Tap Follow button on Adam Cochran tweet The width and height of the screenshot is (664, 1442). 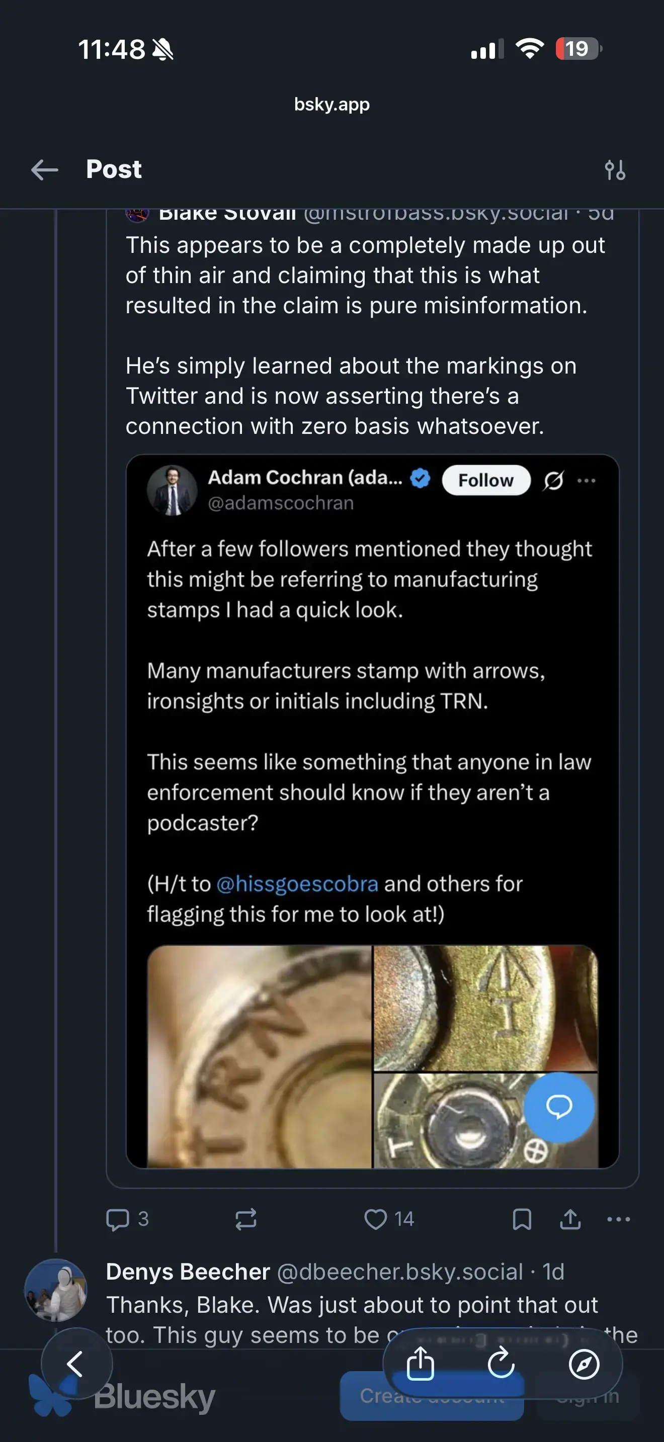pos(485,480)
